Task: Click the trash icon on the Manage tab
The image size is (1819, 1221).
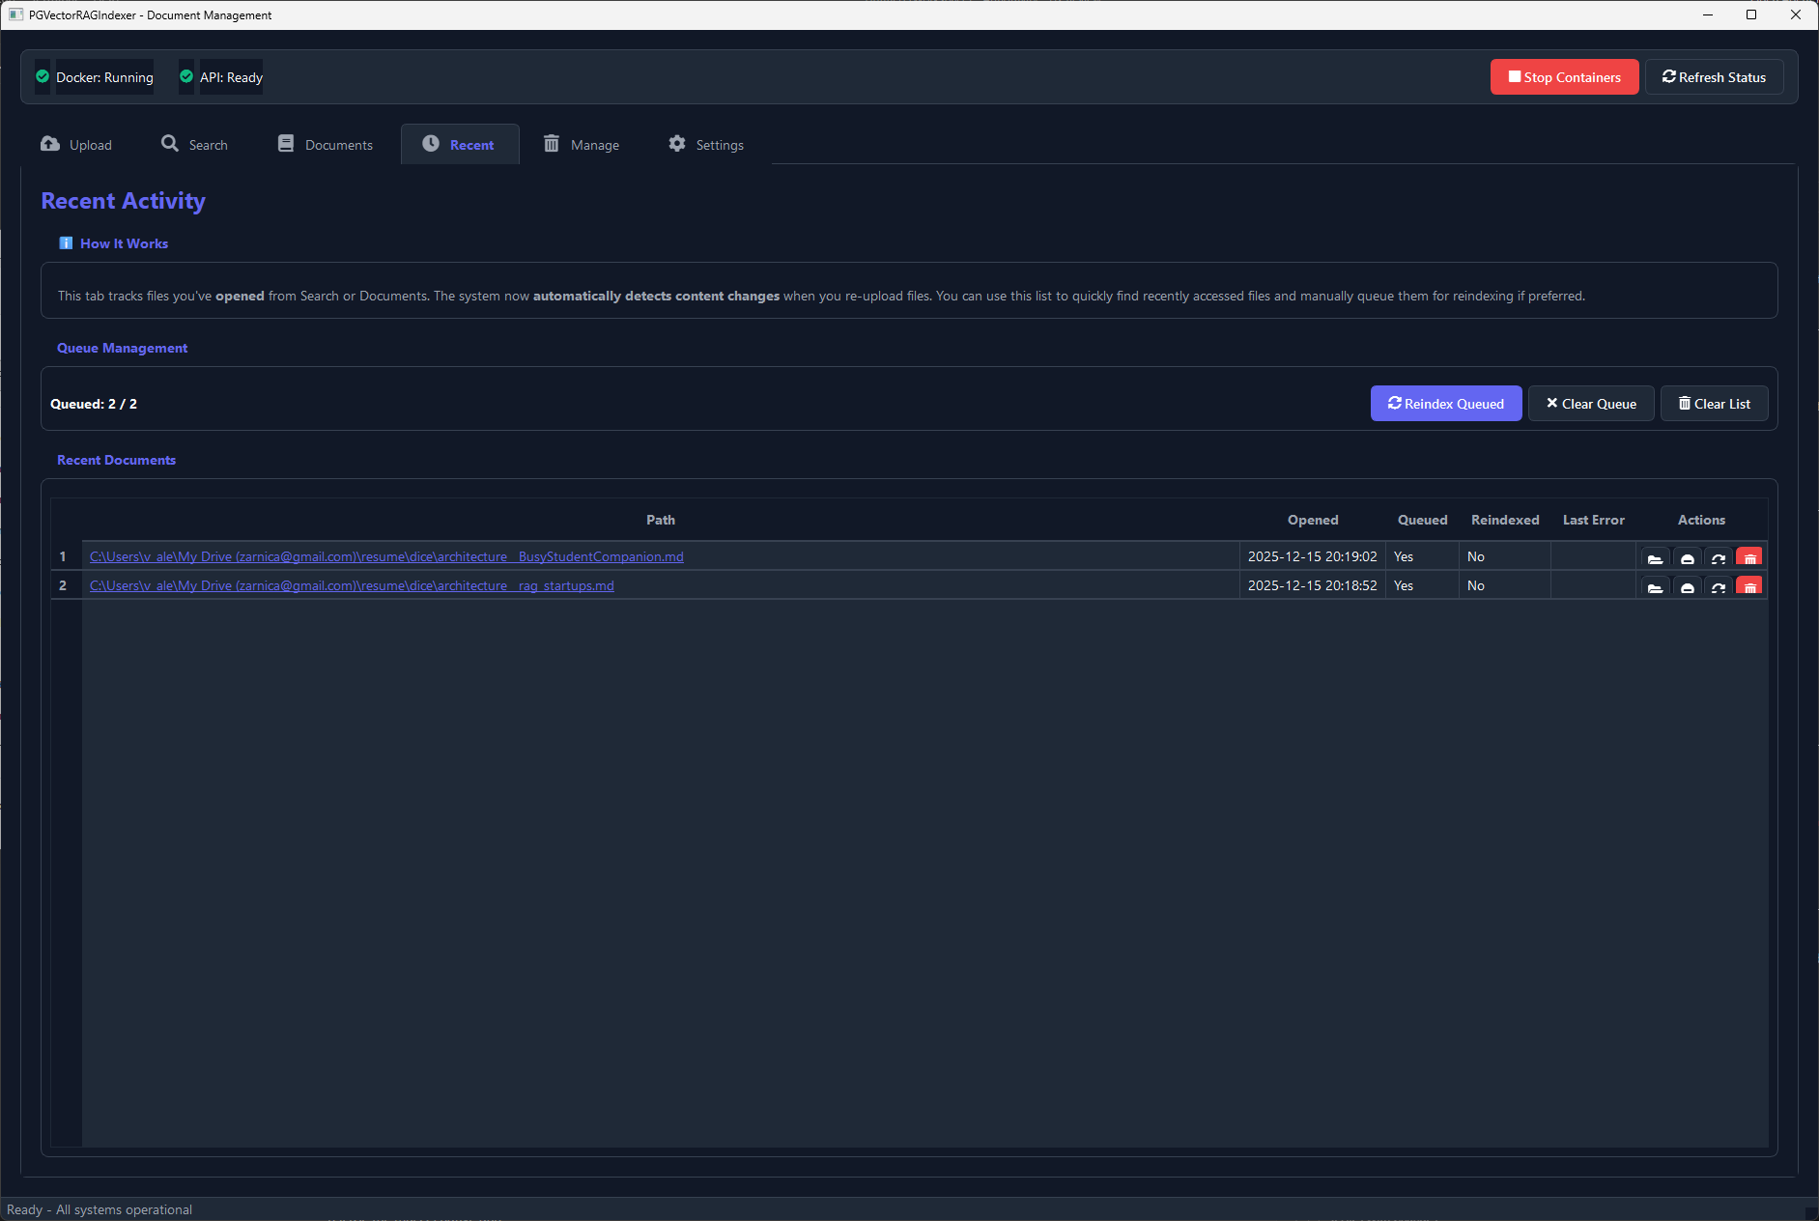Action: (553, 144)
